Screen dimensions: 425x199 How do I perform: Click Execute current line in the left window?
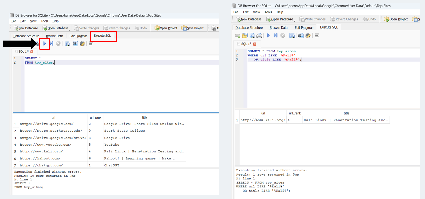pyautogui.click(x=52, y=43)
